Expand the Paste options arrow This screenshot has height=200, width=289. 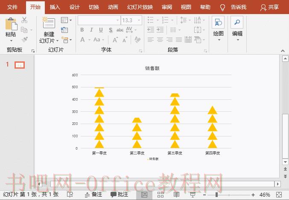pyautogui.click(x=11, y=41)
